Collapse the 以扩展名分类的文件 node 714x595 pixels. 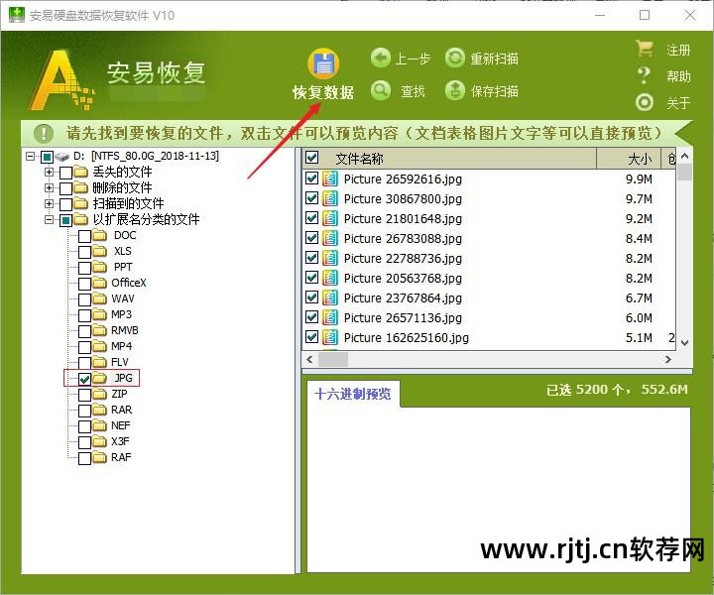point(49,219)
